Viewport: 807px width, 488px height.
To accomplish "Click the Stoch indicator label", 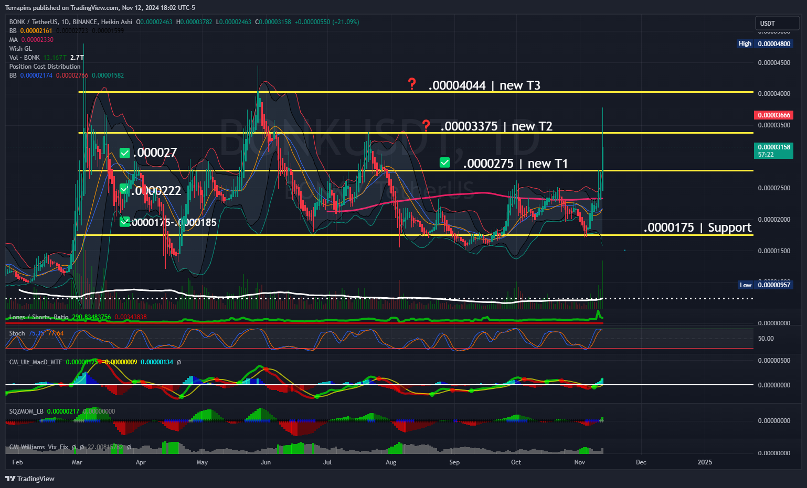I will coord(17,333).
